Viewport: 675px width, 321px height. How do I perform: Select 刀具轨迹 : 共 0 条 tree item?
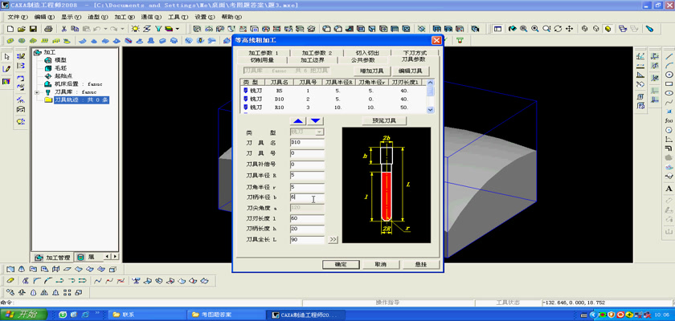point(81,100)
